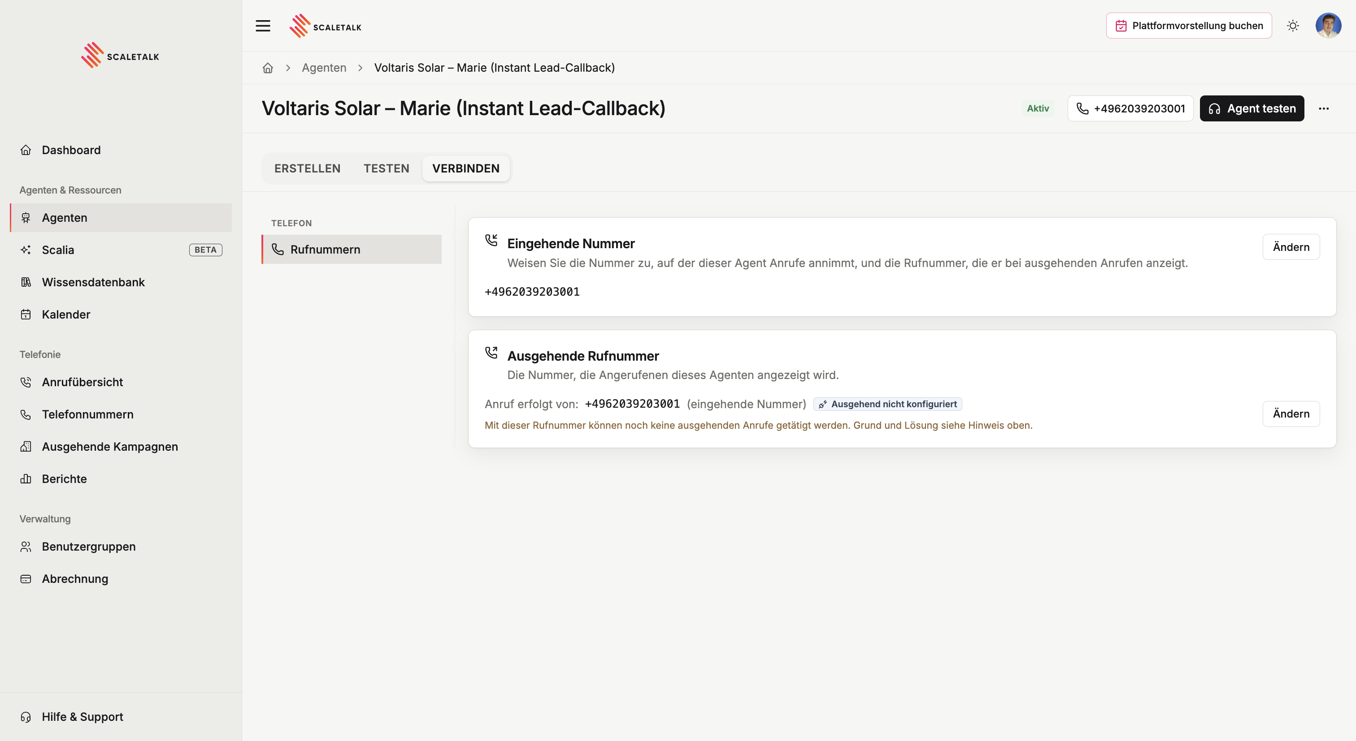Open Berichte in the sidebar
1356x741 pixels.
point(121,479)
